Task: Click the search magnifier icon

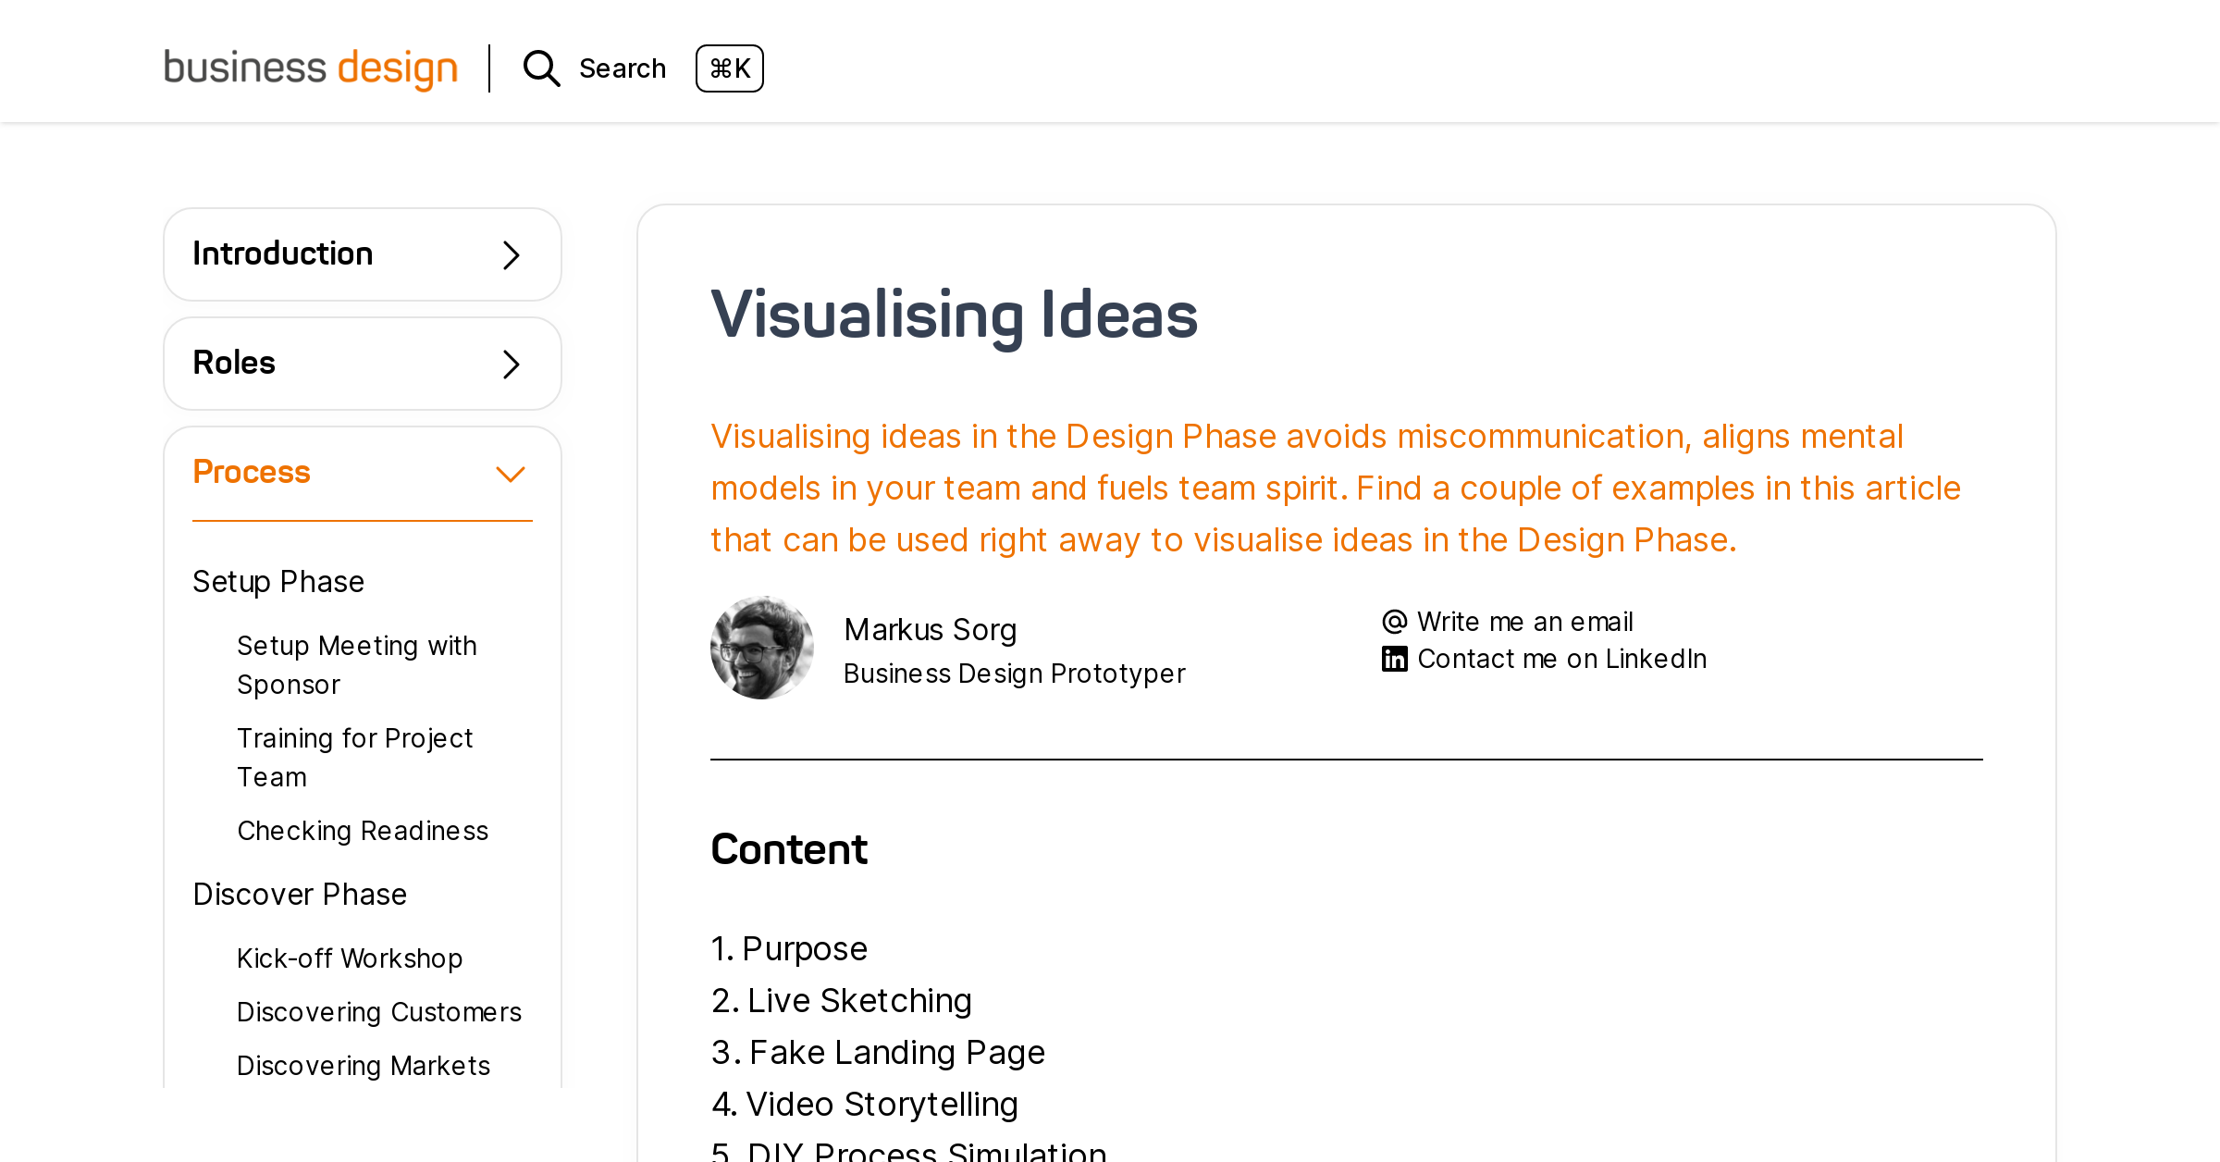Action: click(541, 68)
